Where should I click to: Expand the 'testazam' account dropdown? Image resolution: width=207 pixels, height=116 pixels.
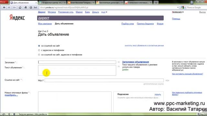coord(178,12)
